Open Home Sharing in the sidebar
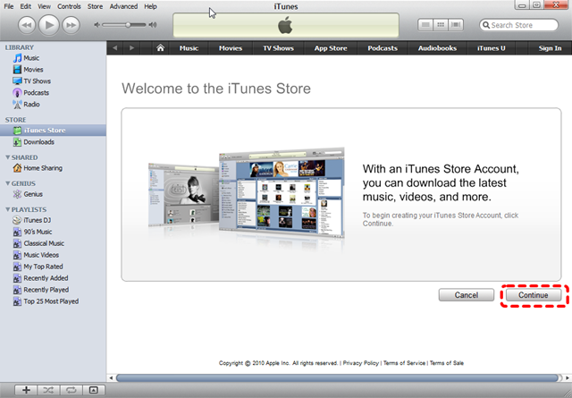This screenshot has width=572, height=398. pyautogui.click(x=53, y=168)
